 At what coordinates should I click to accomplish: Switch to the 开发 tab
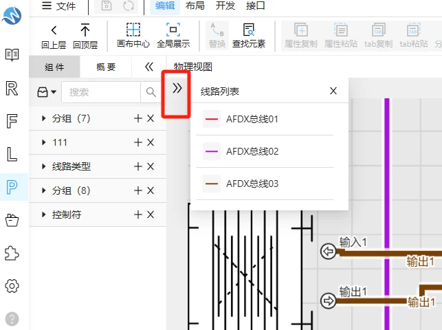(225, 5)
